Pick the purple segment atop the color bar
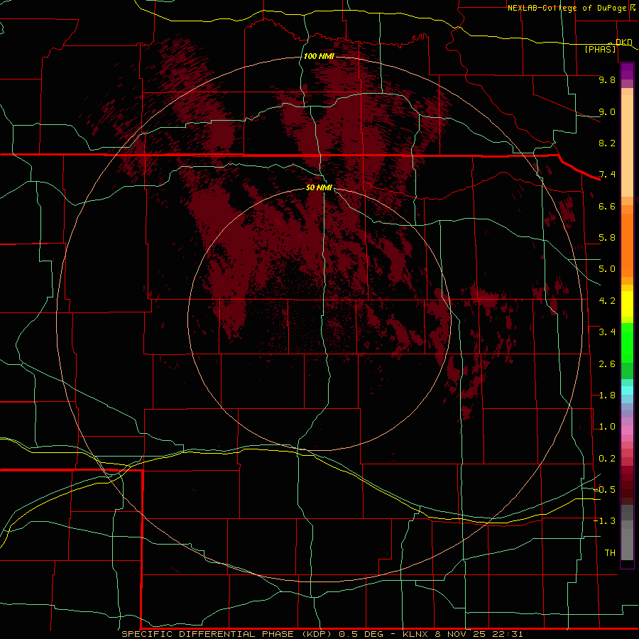 [627, 71]
